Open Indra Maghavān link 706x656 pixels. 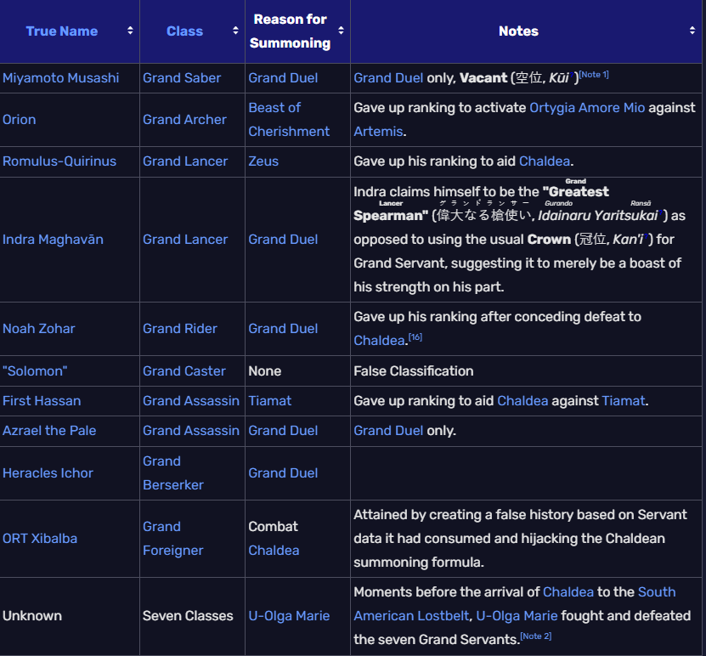coord(54,240)
